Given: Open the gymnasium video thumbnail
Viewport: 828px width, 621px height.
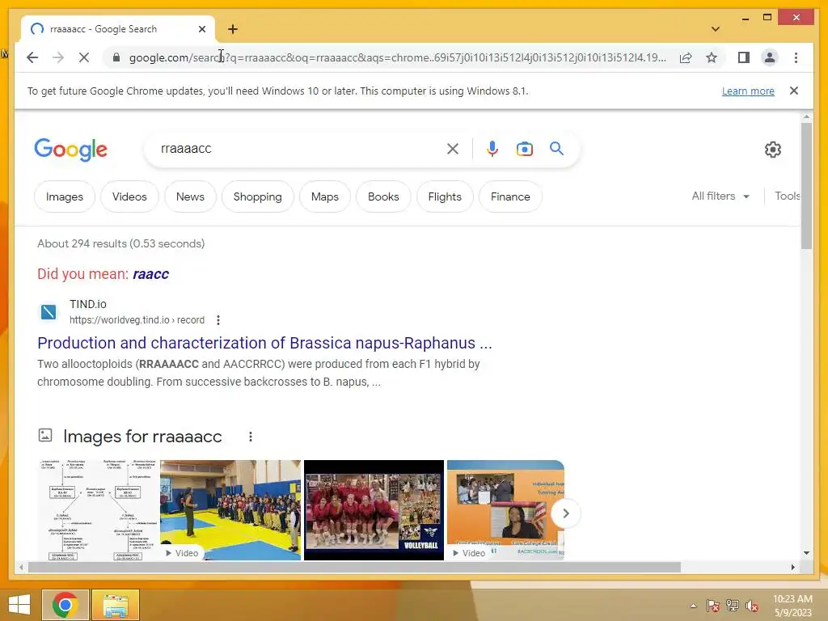Looking at the screenshot, I should tap(230, 510).
